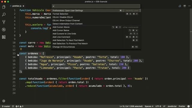The image size is (192, 108).
Task: Choose Add Line Comment command
Action: [x=96, y=37]
